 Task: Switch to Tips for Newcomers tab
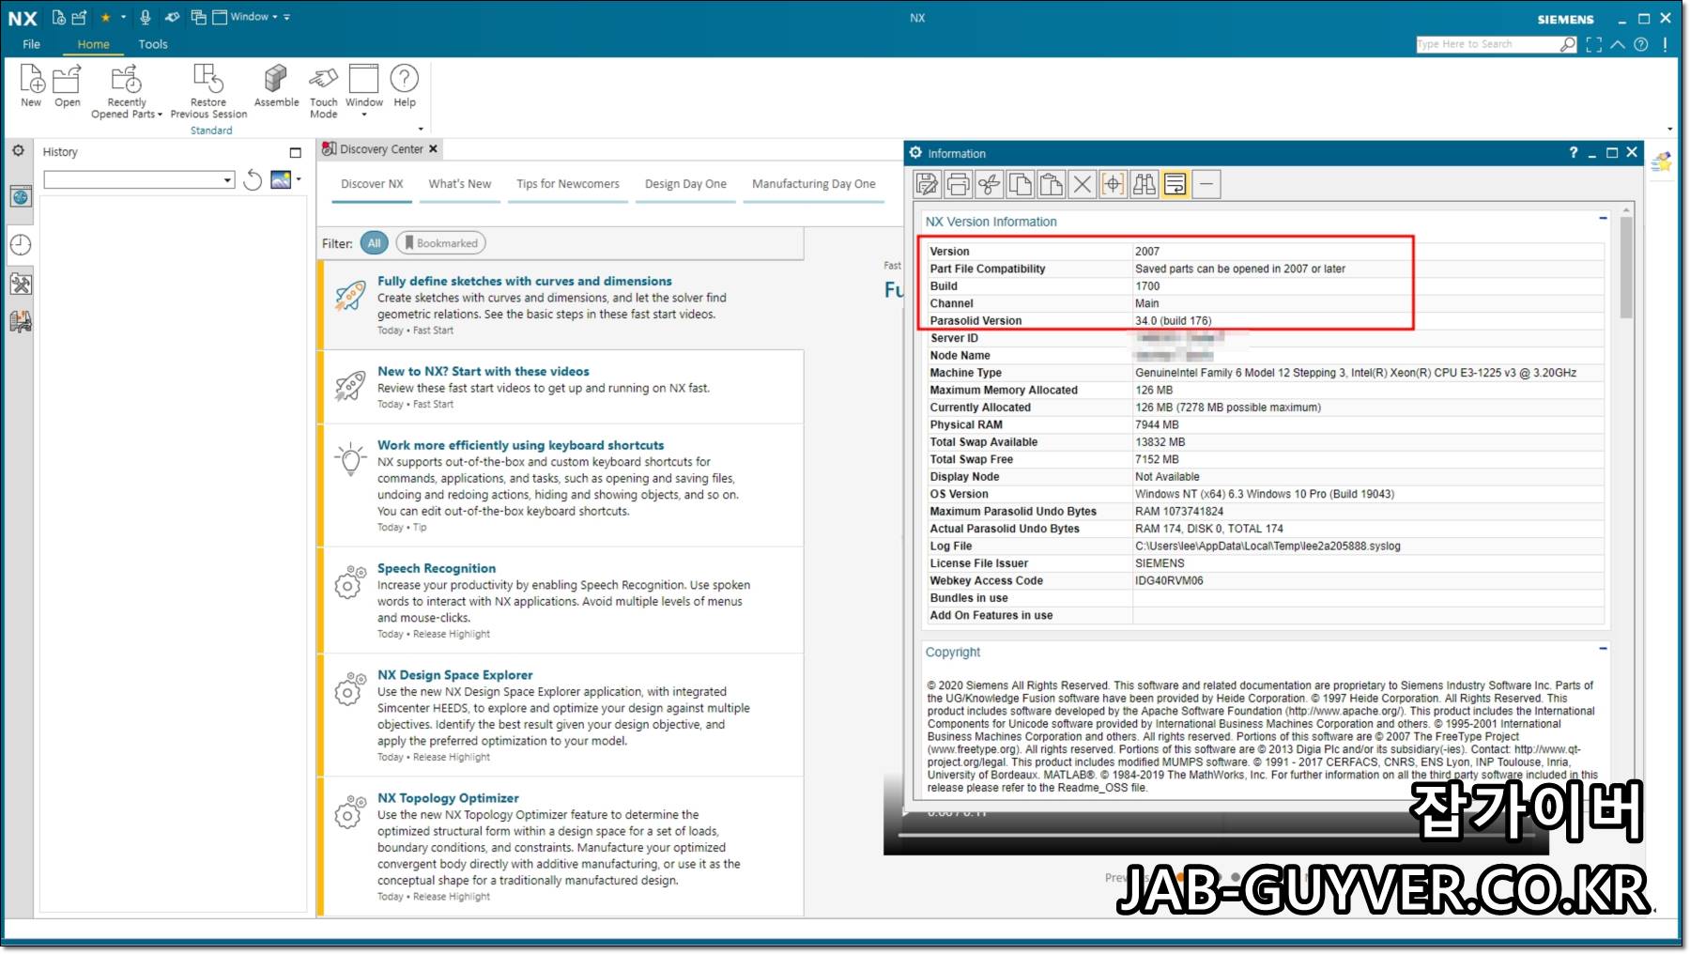(x=568, y=184)
